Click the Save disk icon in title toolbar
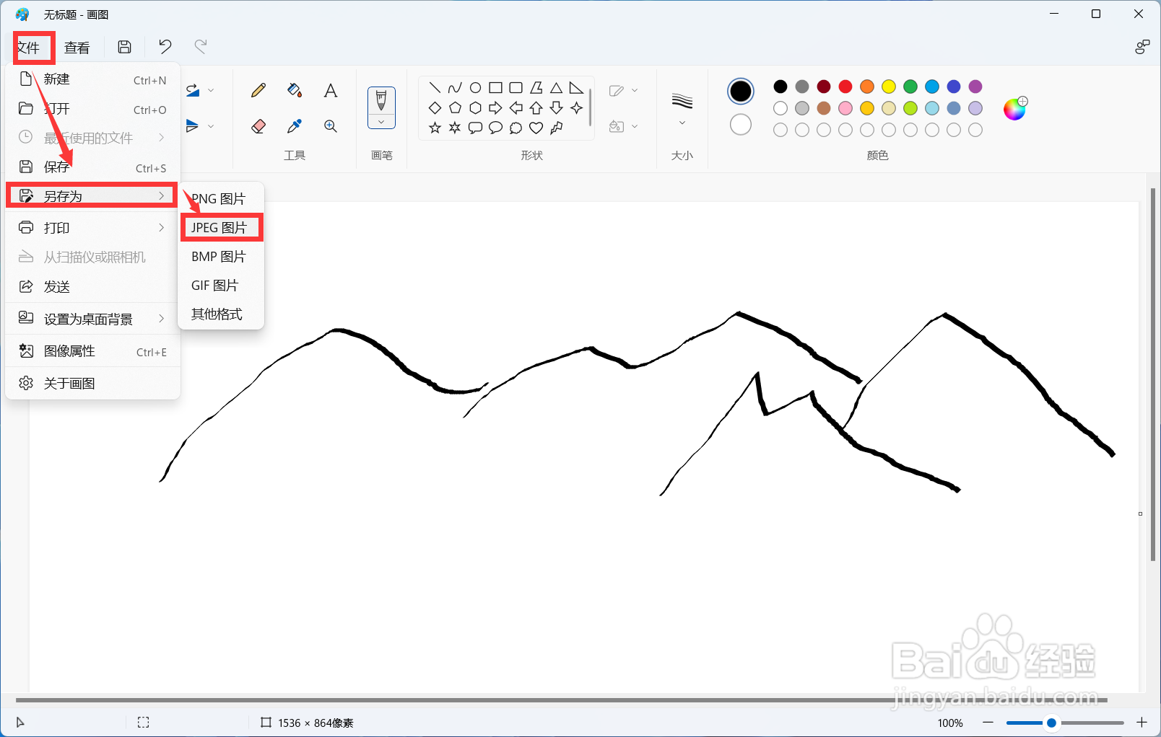Viewport: 1161px width, 737px height. [125, 47]
